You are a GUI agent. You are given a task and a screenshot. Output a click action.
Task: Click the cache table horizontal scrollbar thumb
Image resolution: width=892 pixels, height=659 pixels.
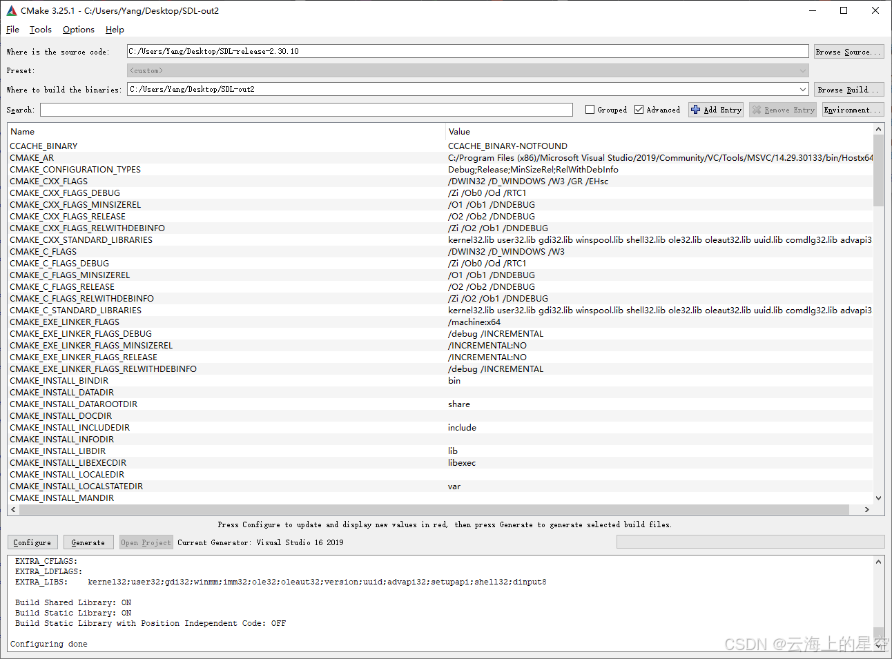(434, 509)
